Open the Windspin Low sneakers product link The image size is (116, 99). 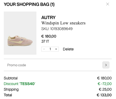coord(63,23)
